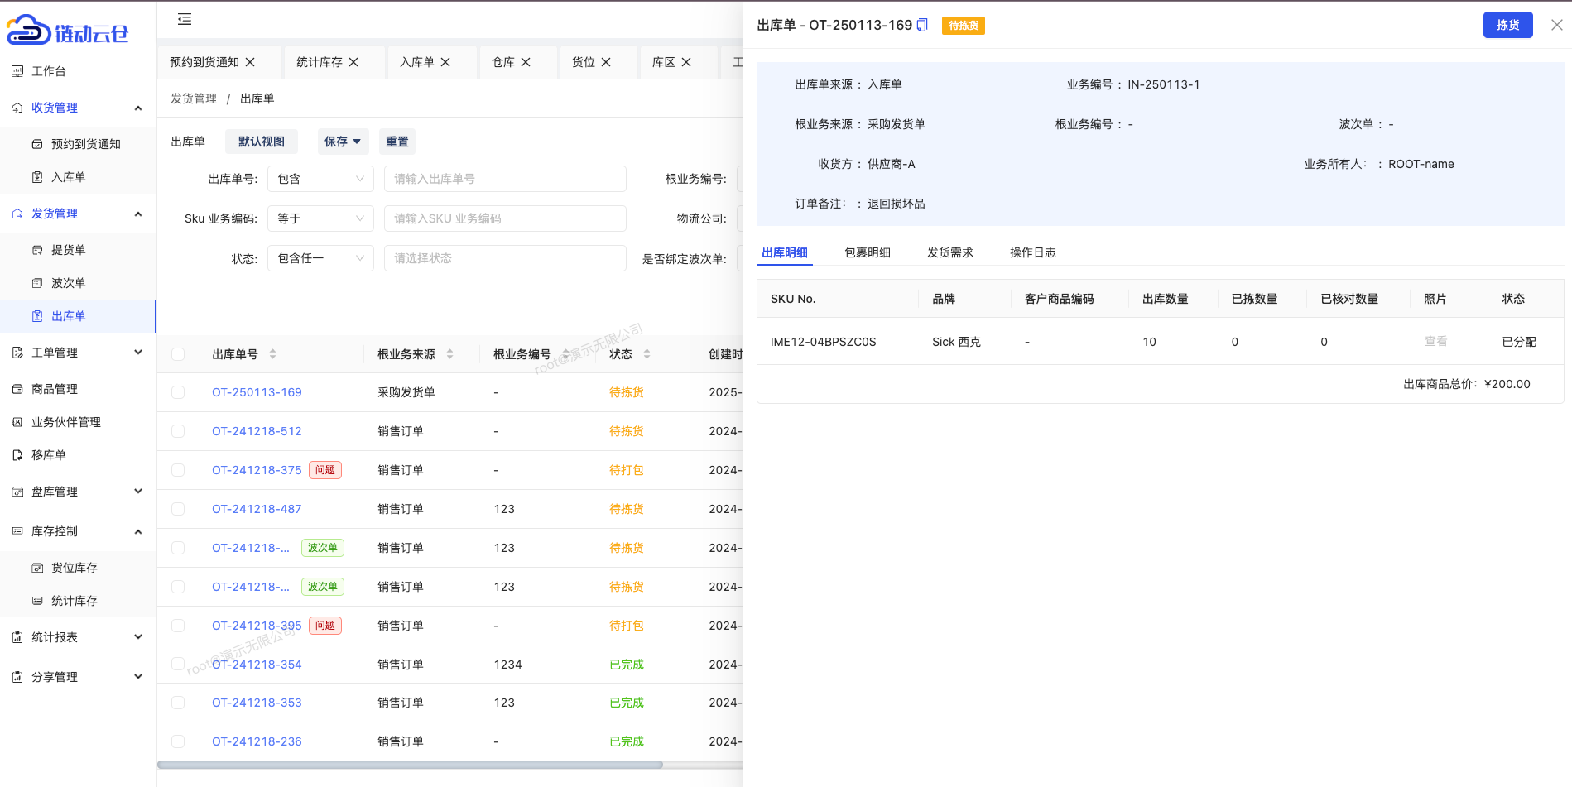1572x787 pixels.
Task: Close the 预约到货通知 tab with X
Action: click(250, 62)
